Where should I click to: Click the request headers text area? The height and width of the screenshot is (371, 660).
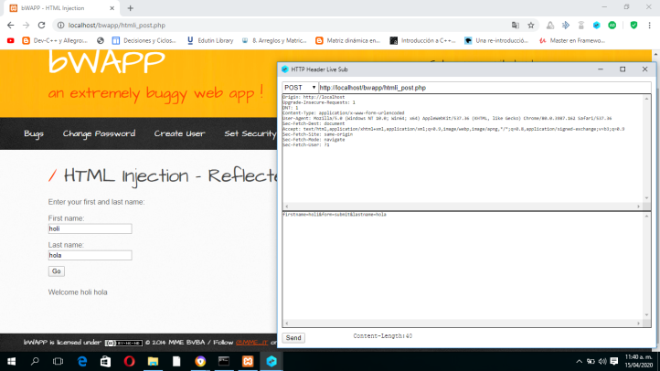pos(463,149)
